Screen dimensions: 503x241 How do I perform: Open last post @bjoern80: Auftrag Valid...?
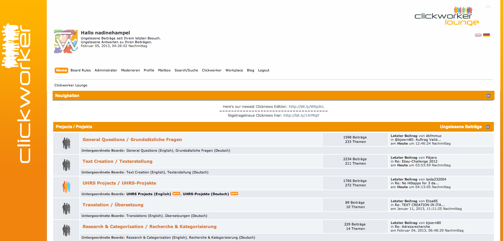[x=418, y=140]
